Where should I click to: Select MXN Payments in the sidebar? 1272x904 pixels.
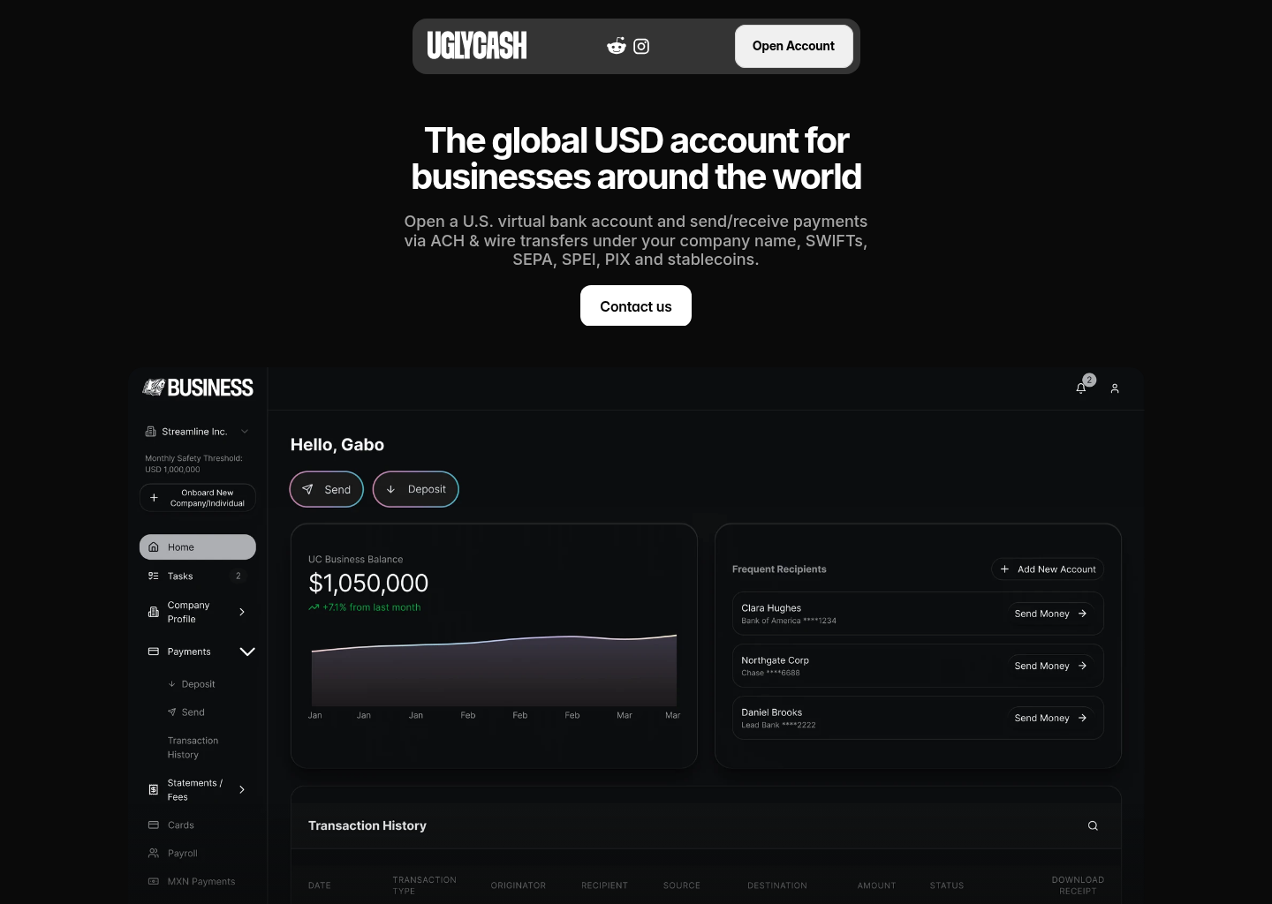[x=201, y=881]
